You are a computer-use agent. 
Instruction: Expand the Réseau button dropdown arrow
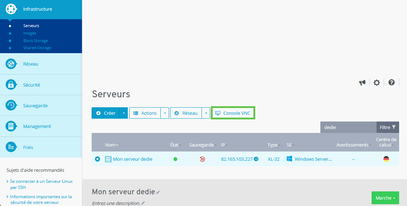(206, 113)
